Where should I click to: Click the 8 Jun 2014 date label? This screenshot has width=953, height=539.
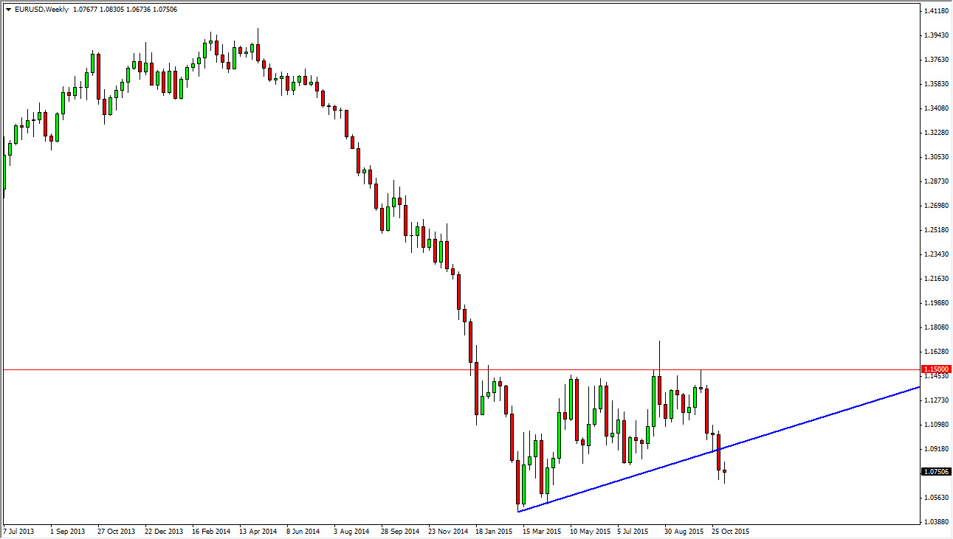point(304,530)
